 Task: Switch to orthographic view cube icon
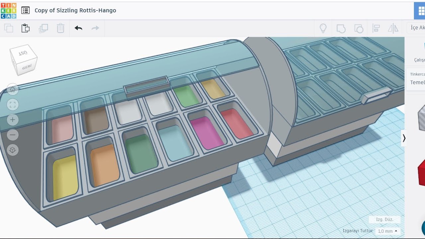13,150
